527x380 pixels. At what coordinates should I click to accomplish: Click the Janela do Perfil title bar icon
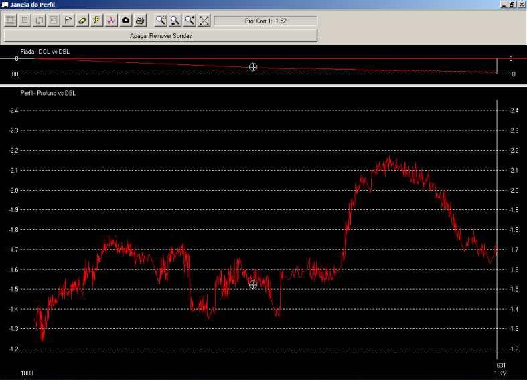click(x=5, y=4)
